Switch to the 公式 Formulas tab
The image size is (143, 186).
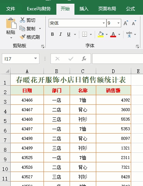(x=130, y=9)
